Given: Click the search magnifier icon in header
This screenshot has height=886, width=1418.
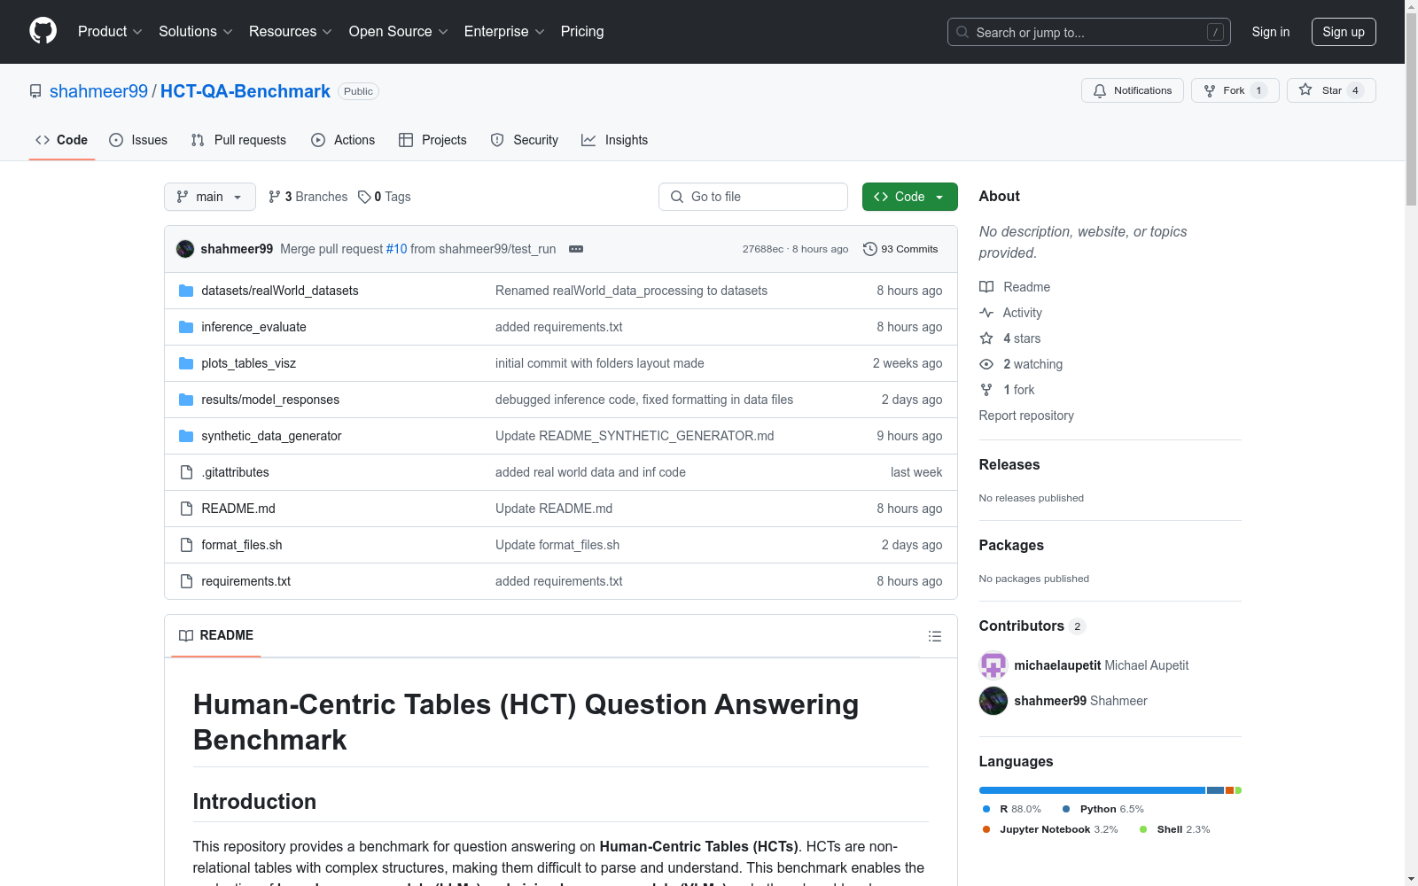Looking at the screenshot, I should tap(962, 32).
